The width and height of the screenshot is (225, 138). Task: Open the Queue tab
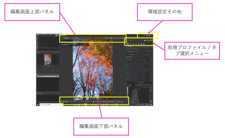tap(51, 35)
